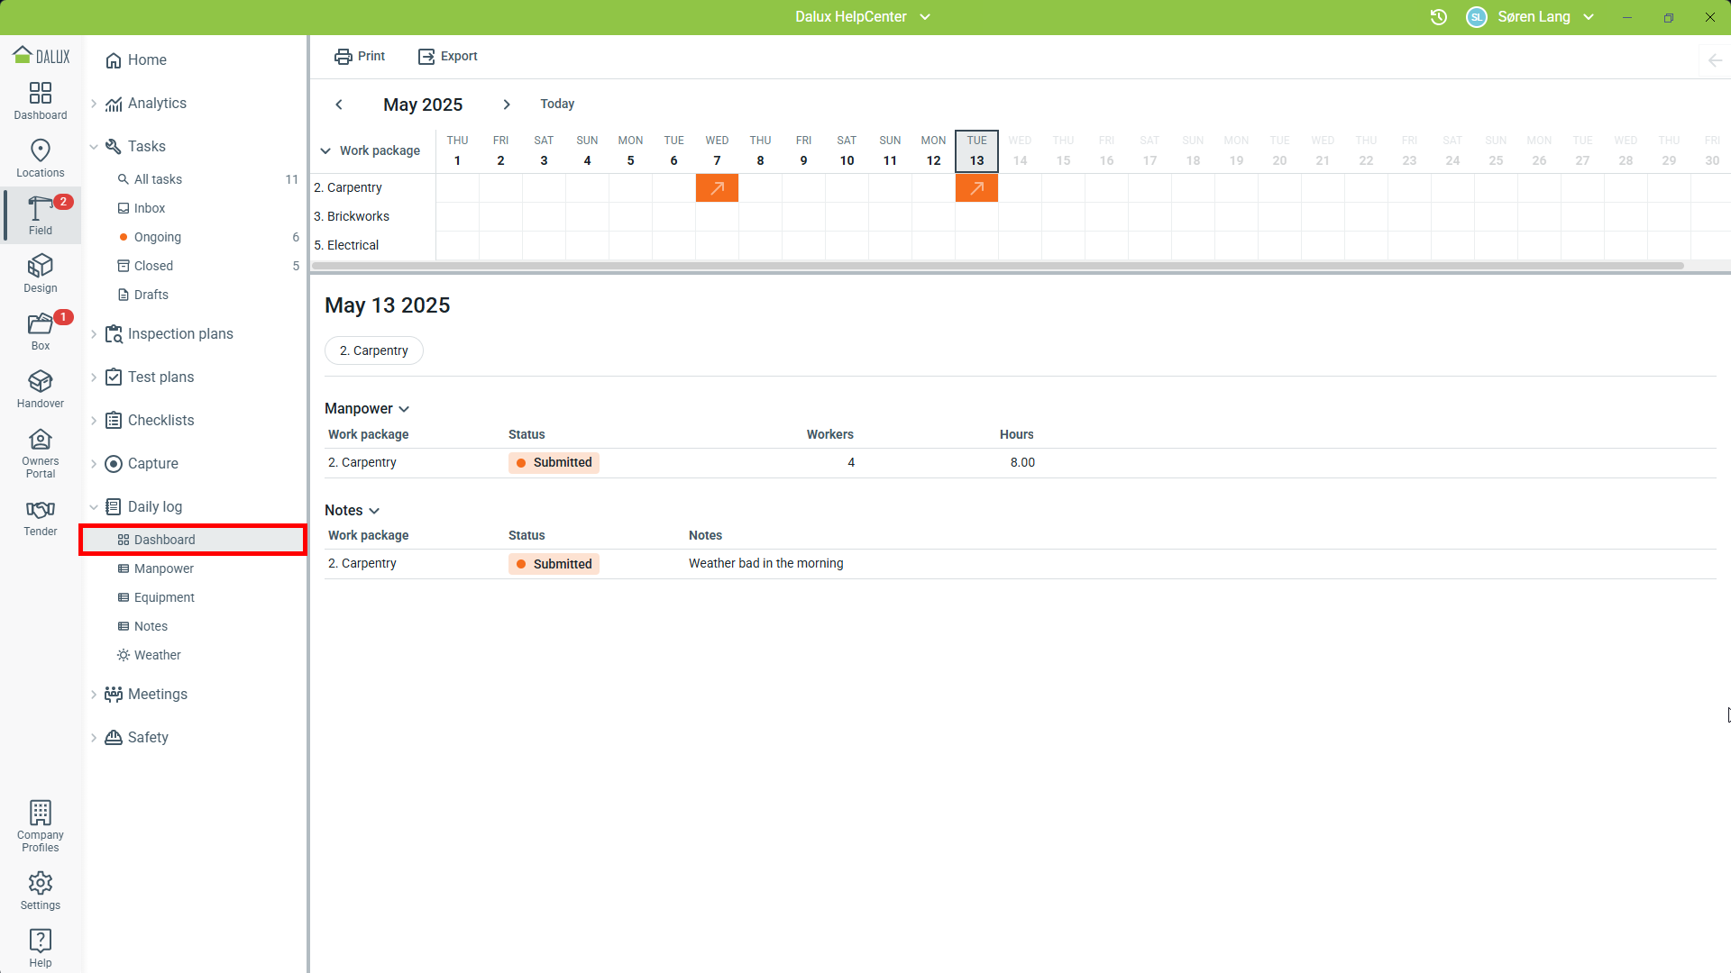The height and width of the screenshot is (973, 1731).
Task: Open Dalux HelpCenter project dropdown
Action: [925, 17]
